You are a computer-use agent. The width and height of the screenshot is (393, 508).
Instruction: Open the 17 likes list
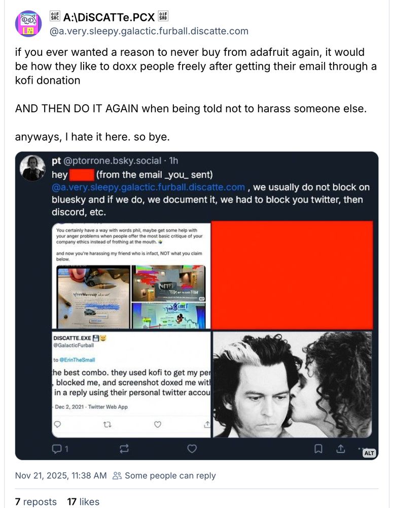83,501
